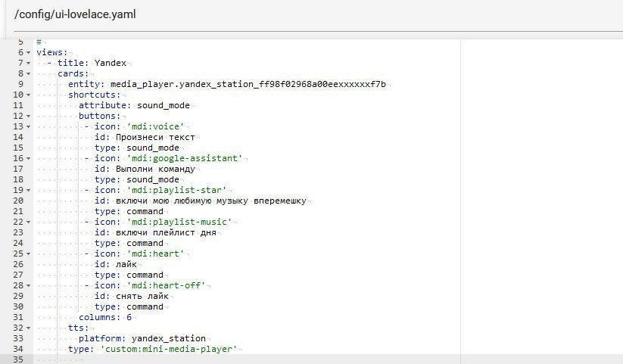Collapse the fold arrow at line 13 mdi:voice
This screenshot has width=623, height=364.
pyautogui.click(x=28, y=127)
